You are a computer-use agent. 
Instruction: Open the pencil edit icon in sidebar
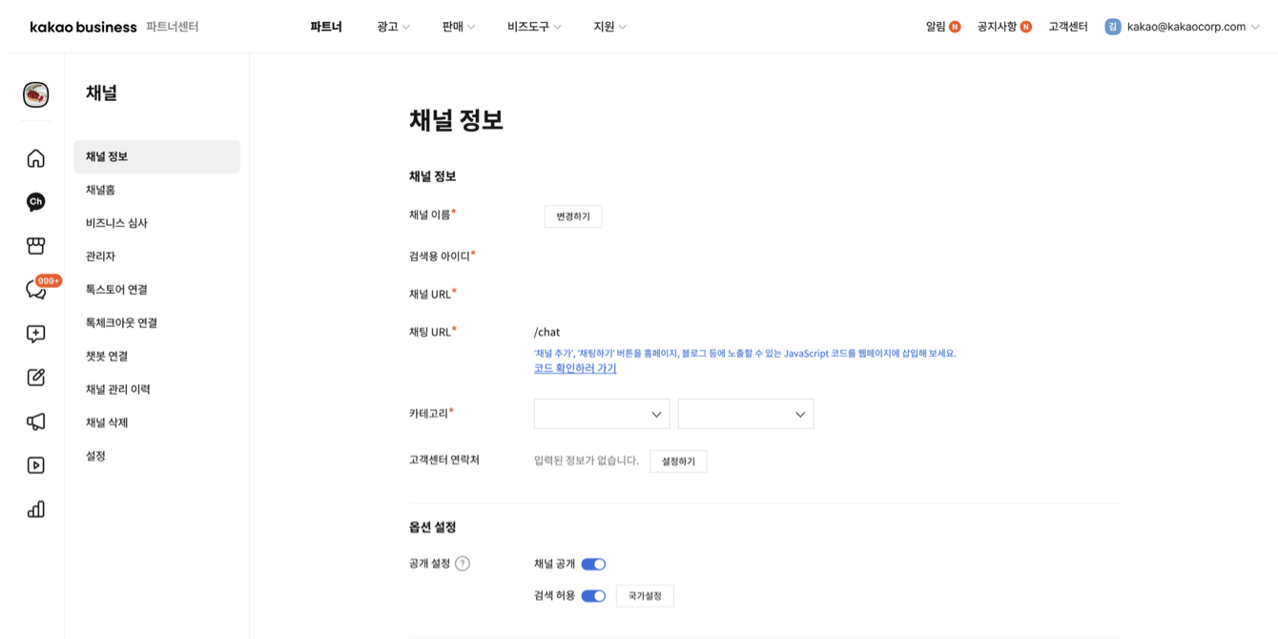[35, 378]
